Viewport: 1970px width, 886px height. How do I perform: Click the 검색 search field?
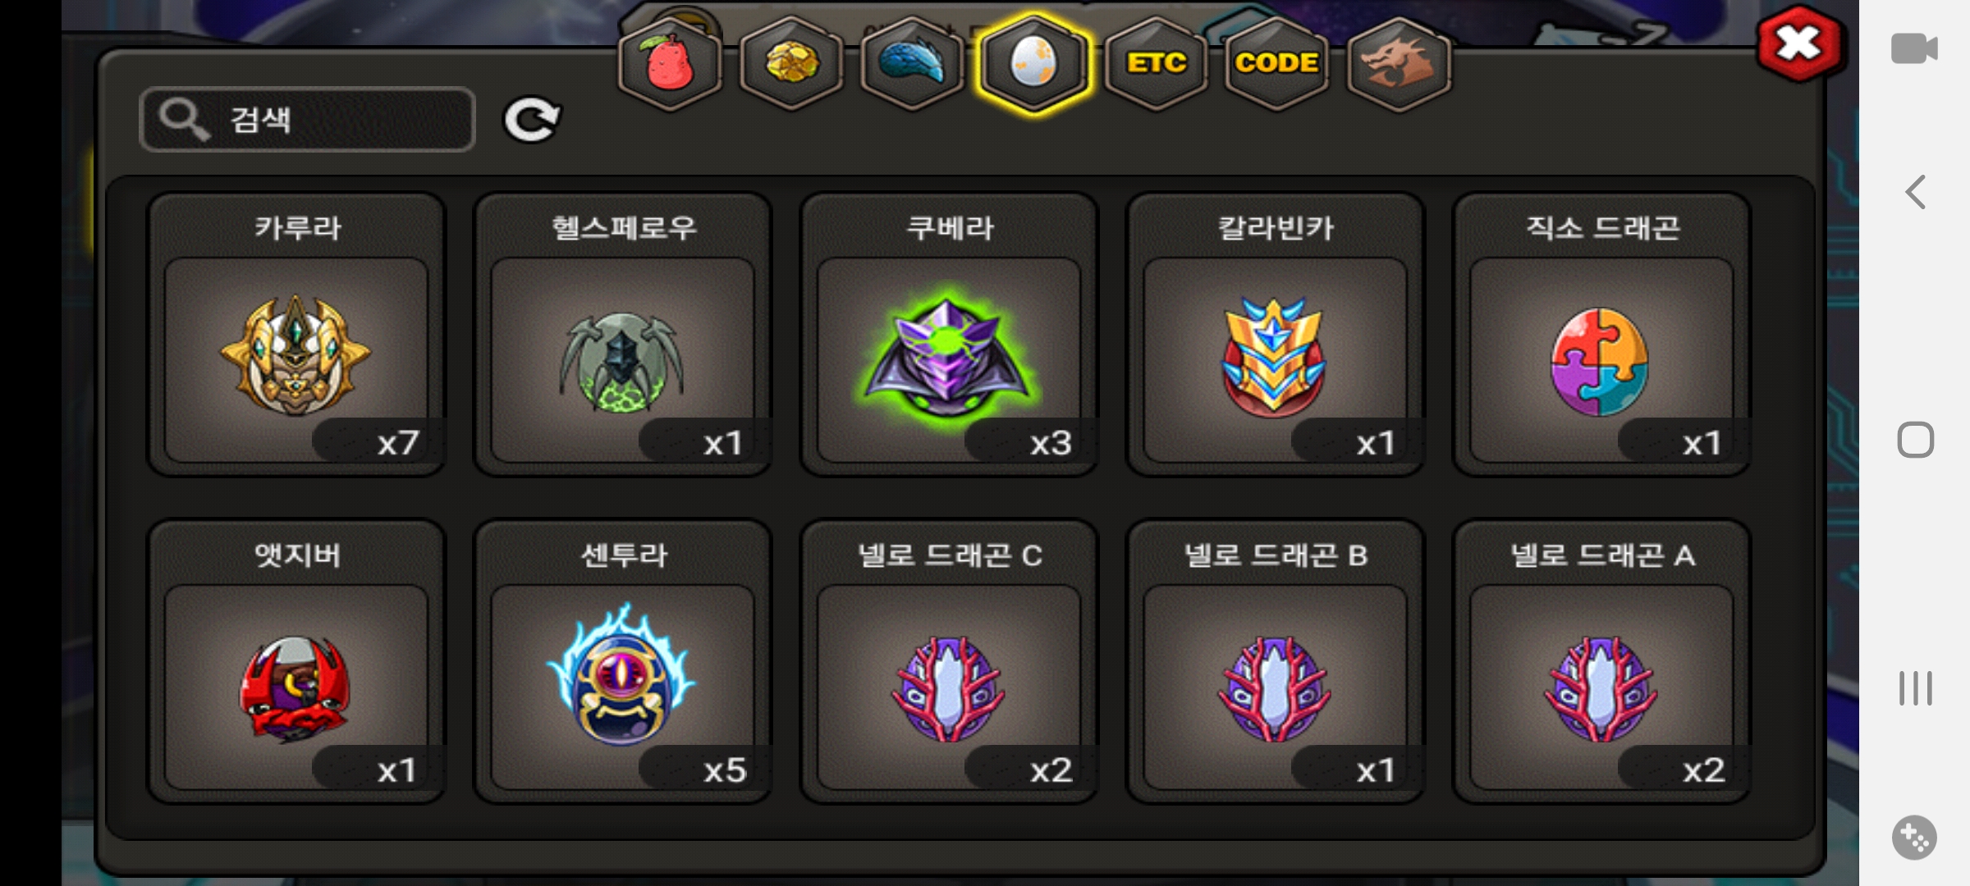[308, 120]
